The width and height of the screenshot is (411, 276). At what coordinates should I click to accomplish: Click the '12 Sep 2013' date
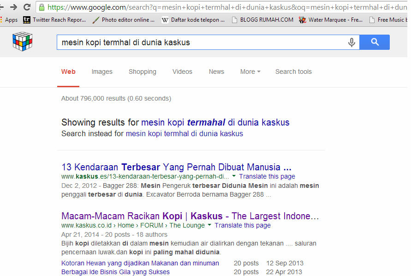[285, 263]
